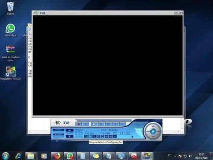Click the volume level bars beside the dial

point(138,132)
